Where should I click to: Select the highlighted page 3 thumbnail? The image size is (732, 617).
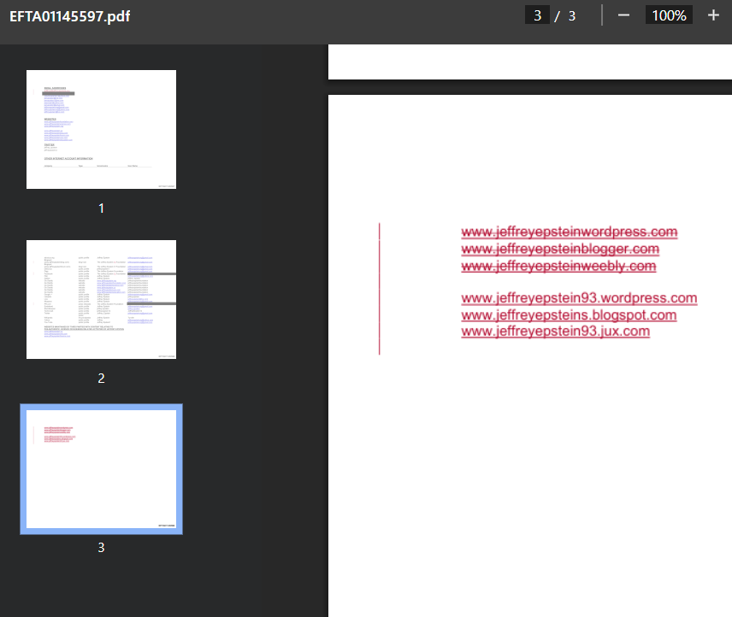click(x=101, y=469)
